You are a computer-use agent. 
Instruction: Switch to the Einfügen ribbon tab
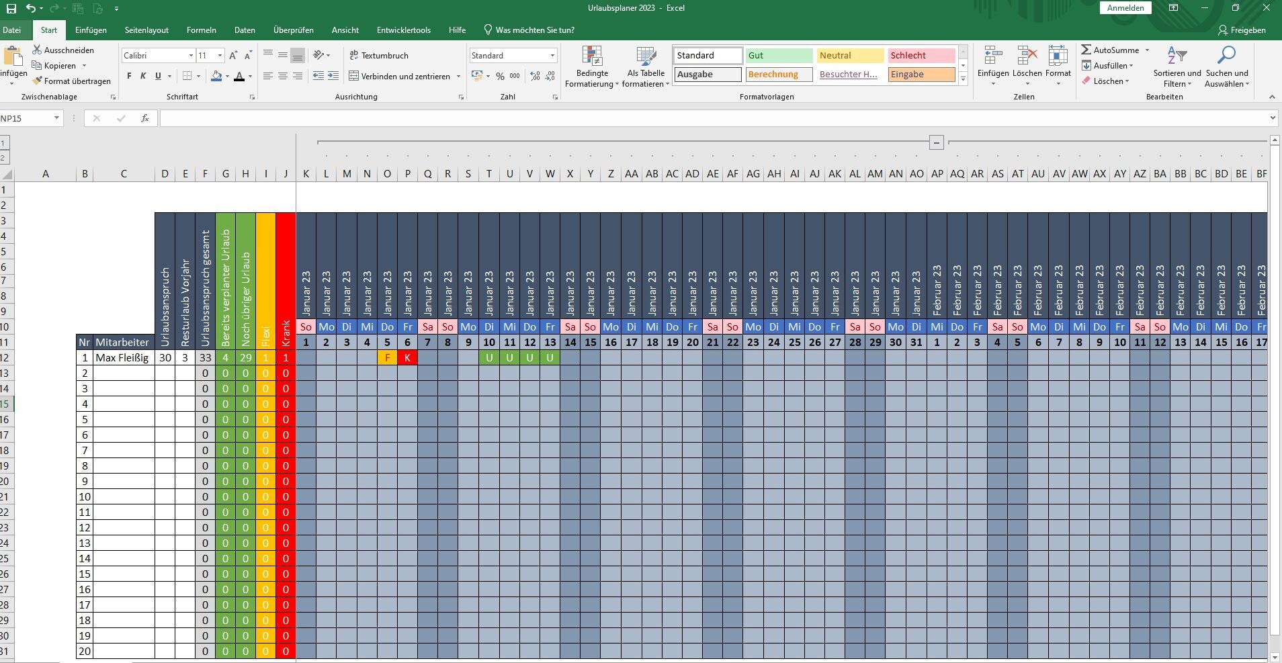pyautogui.click(x=91, y=30)
